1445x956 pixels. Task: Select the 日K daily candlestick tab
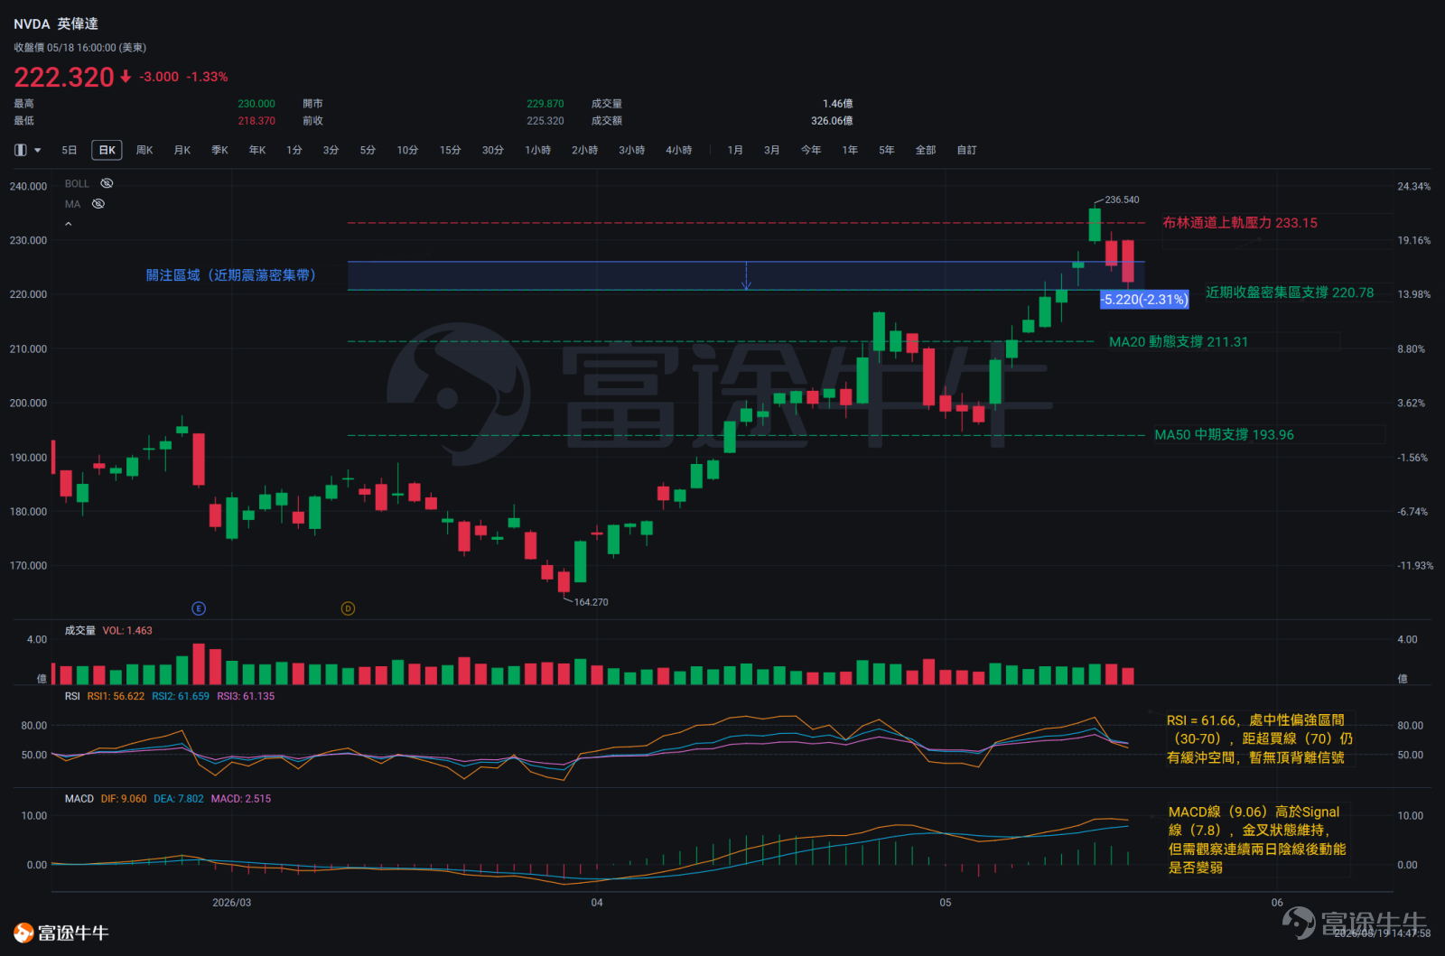point(107,150)
